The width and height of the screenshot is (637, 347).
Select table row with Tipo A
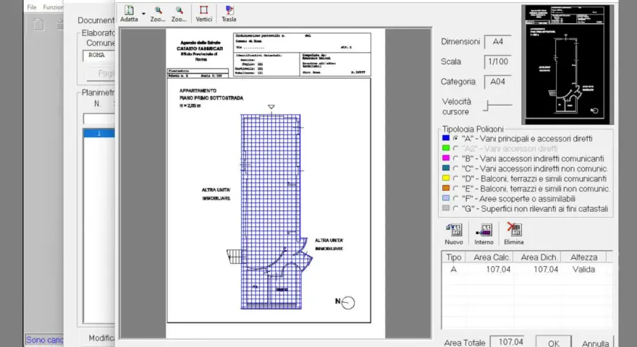click(527, 270)
